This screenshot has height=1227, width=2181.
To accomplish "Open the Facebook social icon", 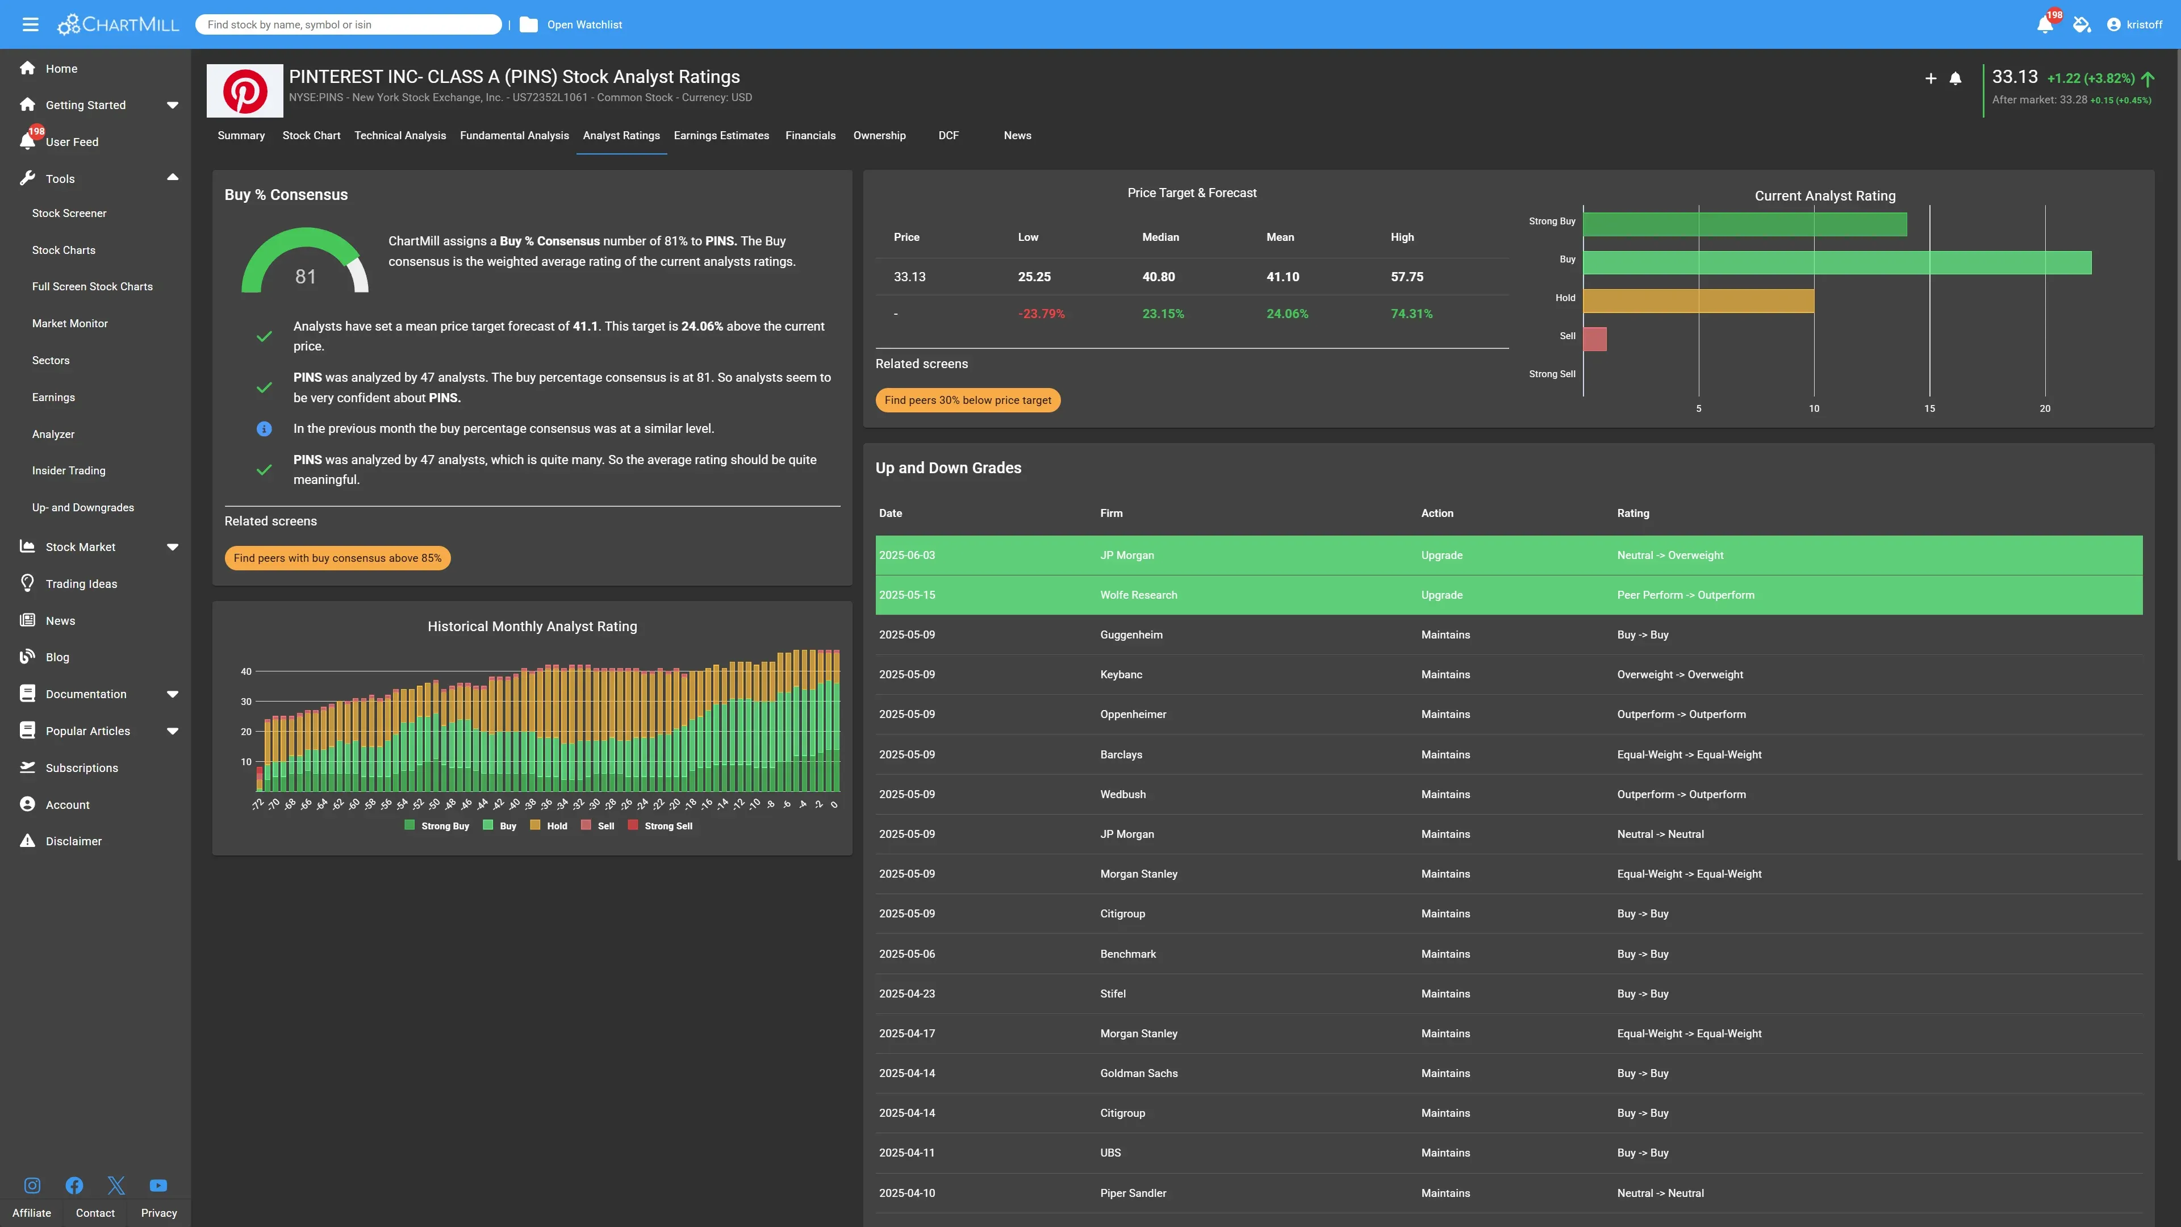I will (x=74, y=1186).
